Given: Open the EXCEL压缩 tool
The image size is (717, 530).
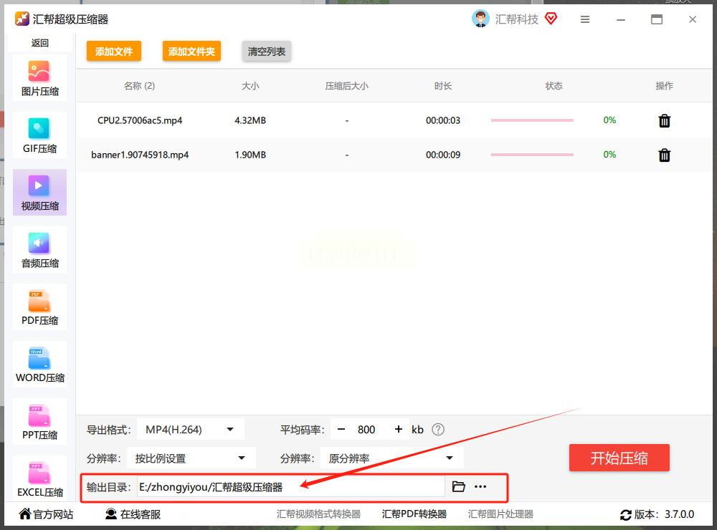Looking at the screenshot, I should [39, 478].
